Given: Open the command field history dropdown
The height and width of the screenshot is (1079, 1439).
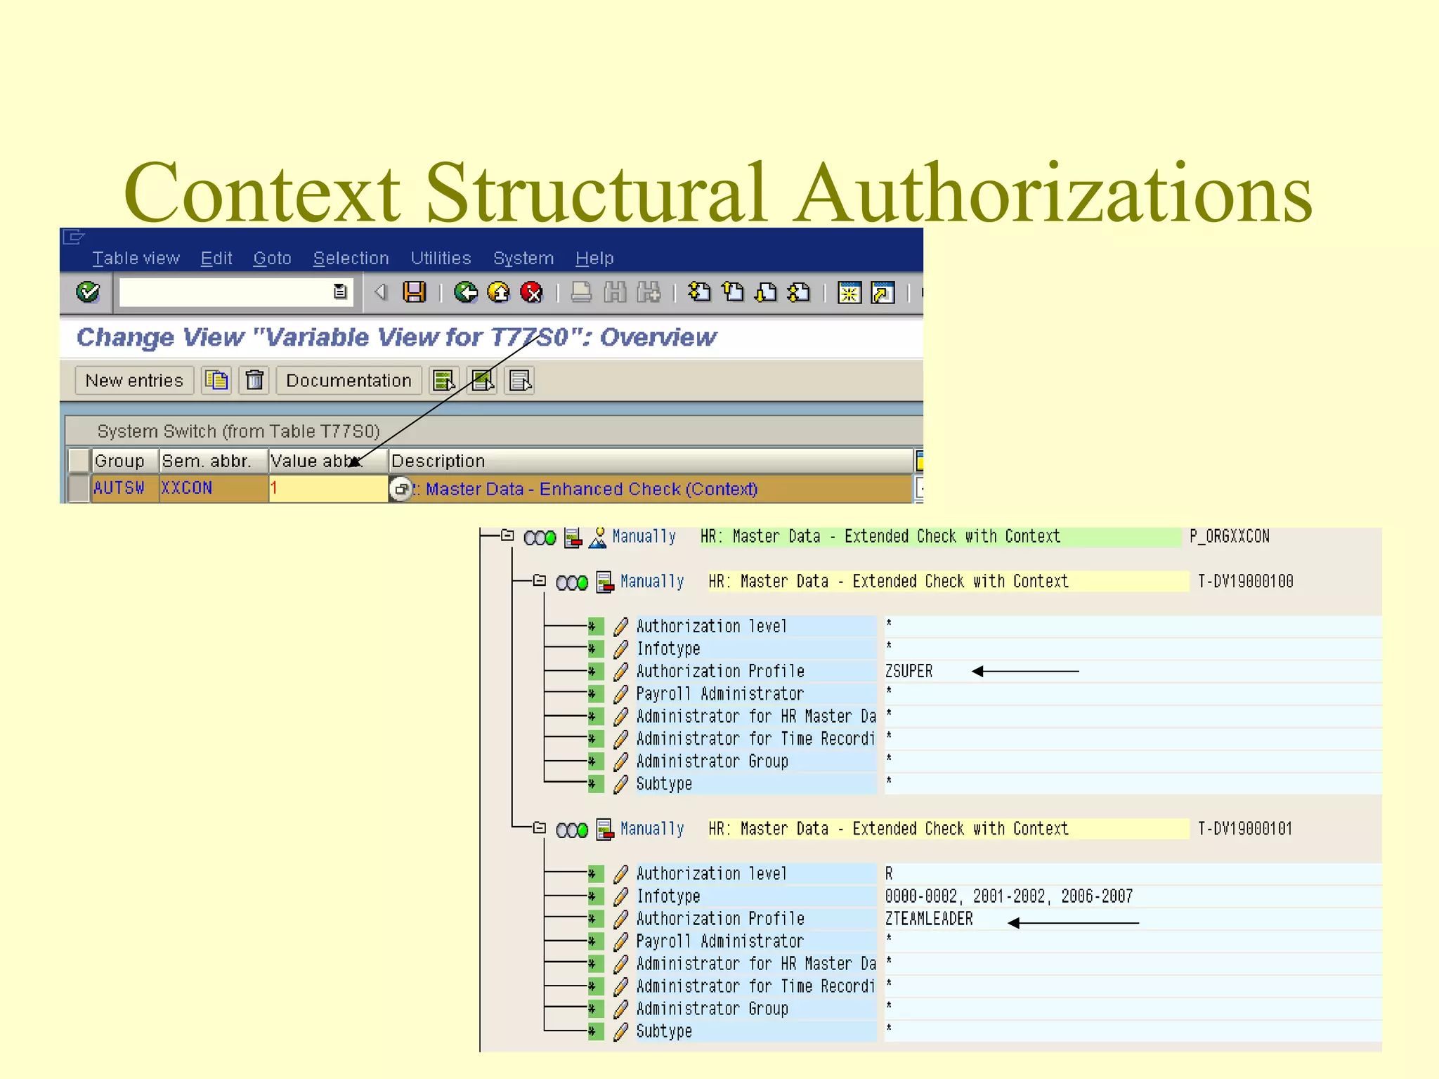Looking at the screenshot, I should pos(340,292).
